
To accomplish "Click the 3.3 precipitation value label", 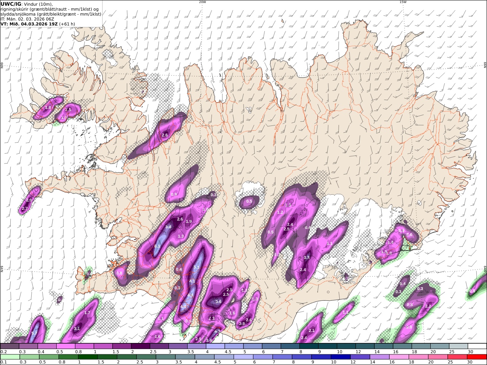I will coord(307,257).
